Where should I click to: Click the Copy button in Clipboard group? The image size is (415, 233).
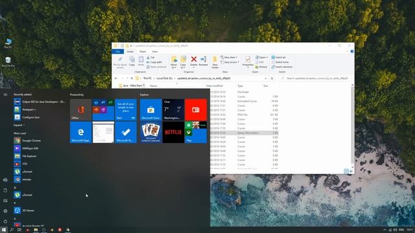pyautogui.click(x=132, y=61)
